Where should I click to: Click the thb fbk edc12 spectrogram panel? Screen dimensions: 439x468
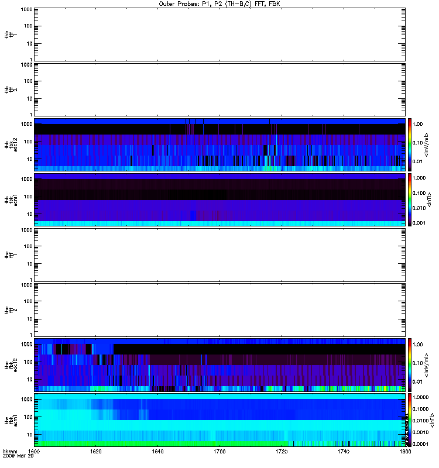pos(220,144)
